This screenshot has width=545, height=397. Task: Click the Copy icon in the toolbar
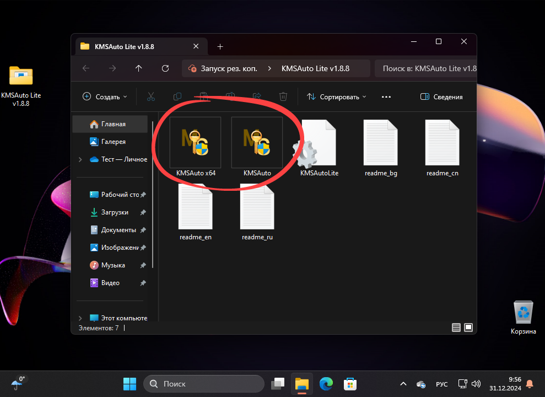pyautogui.click(x=177, y=96)
